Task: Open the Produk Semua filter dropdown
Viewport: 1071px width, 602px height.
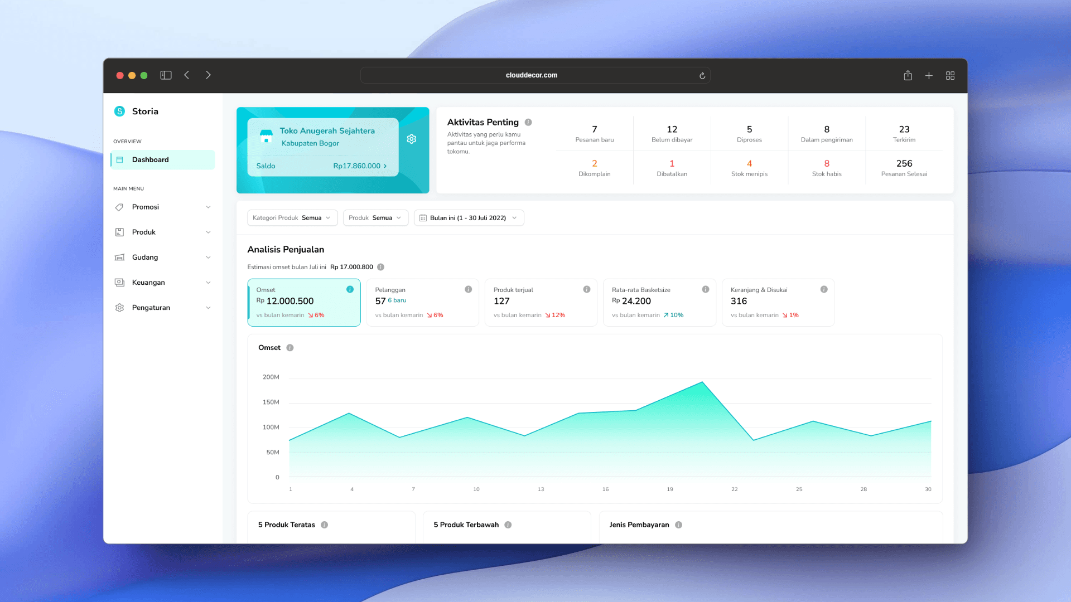Action: click(x=375, y=218)
